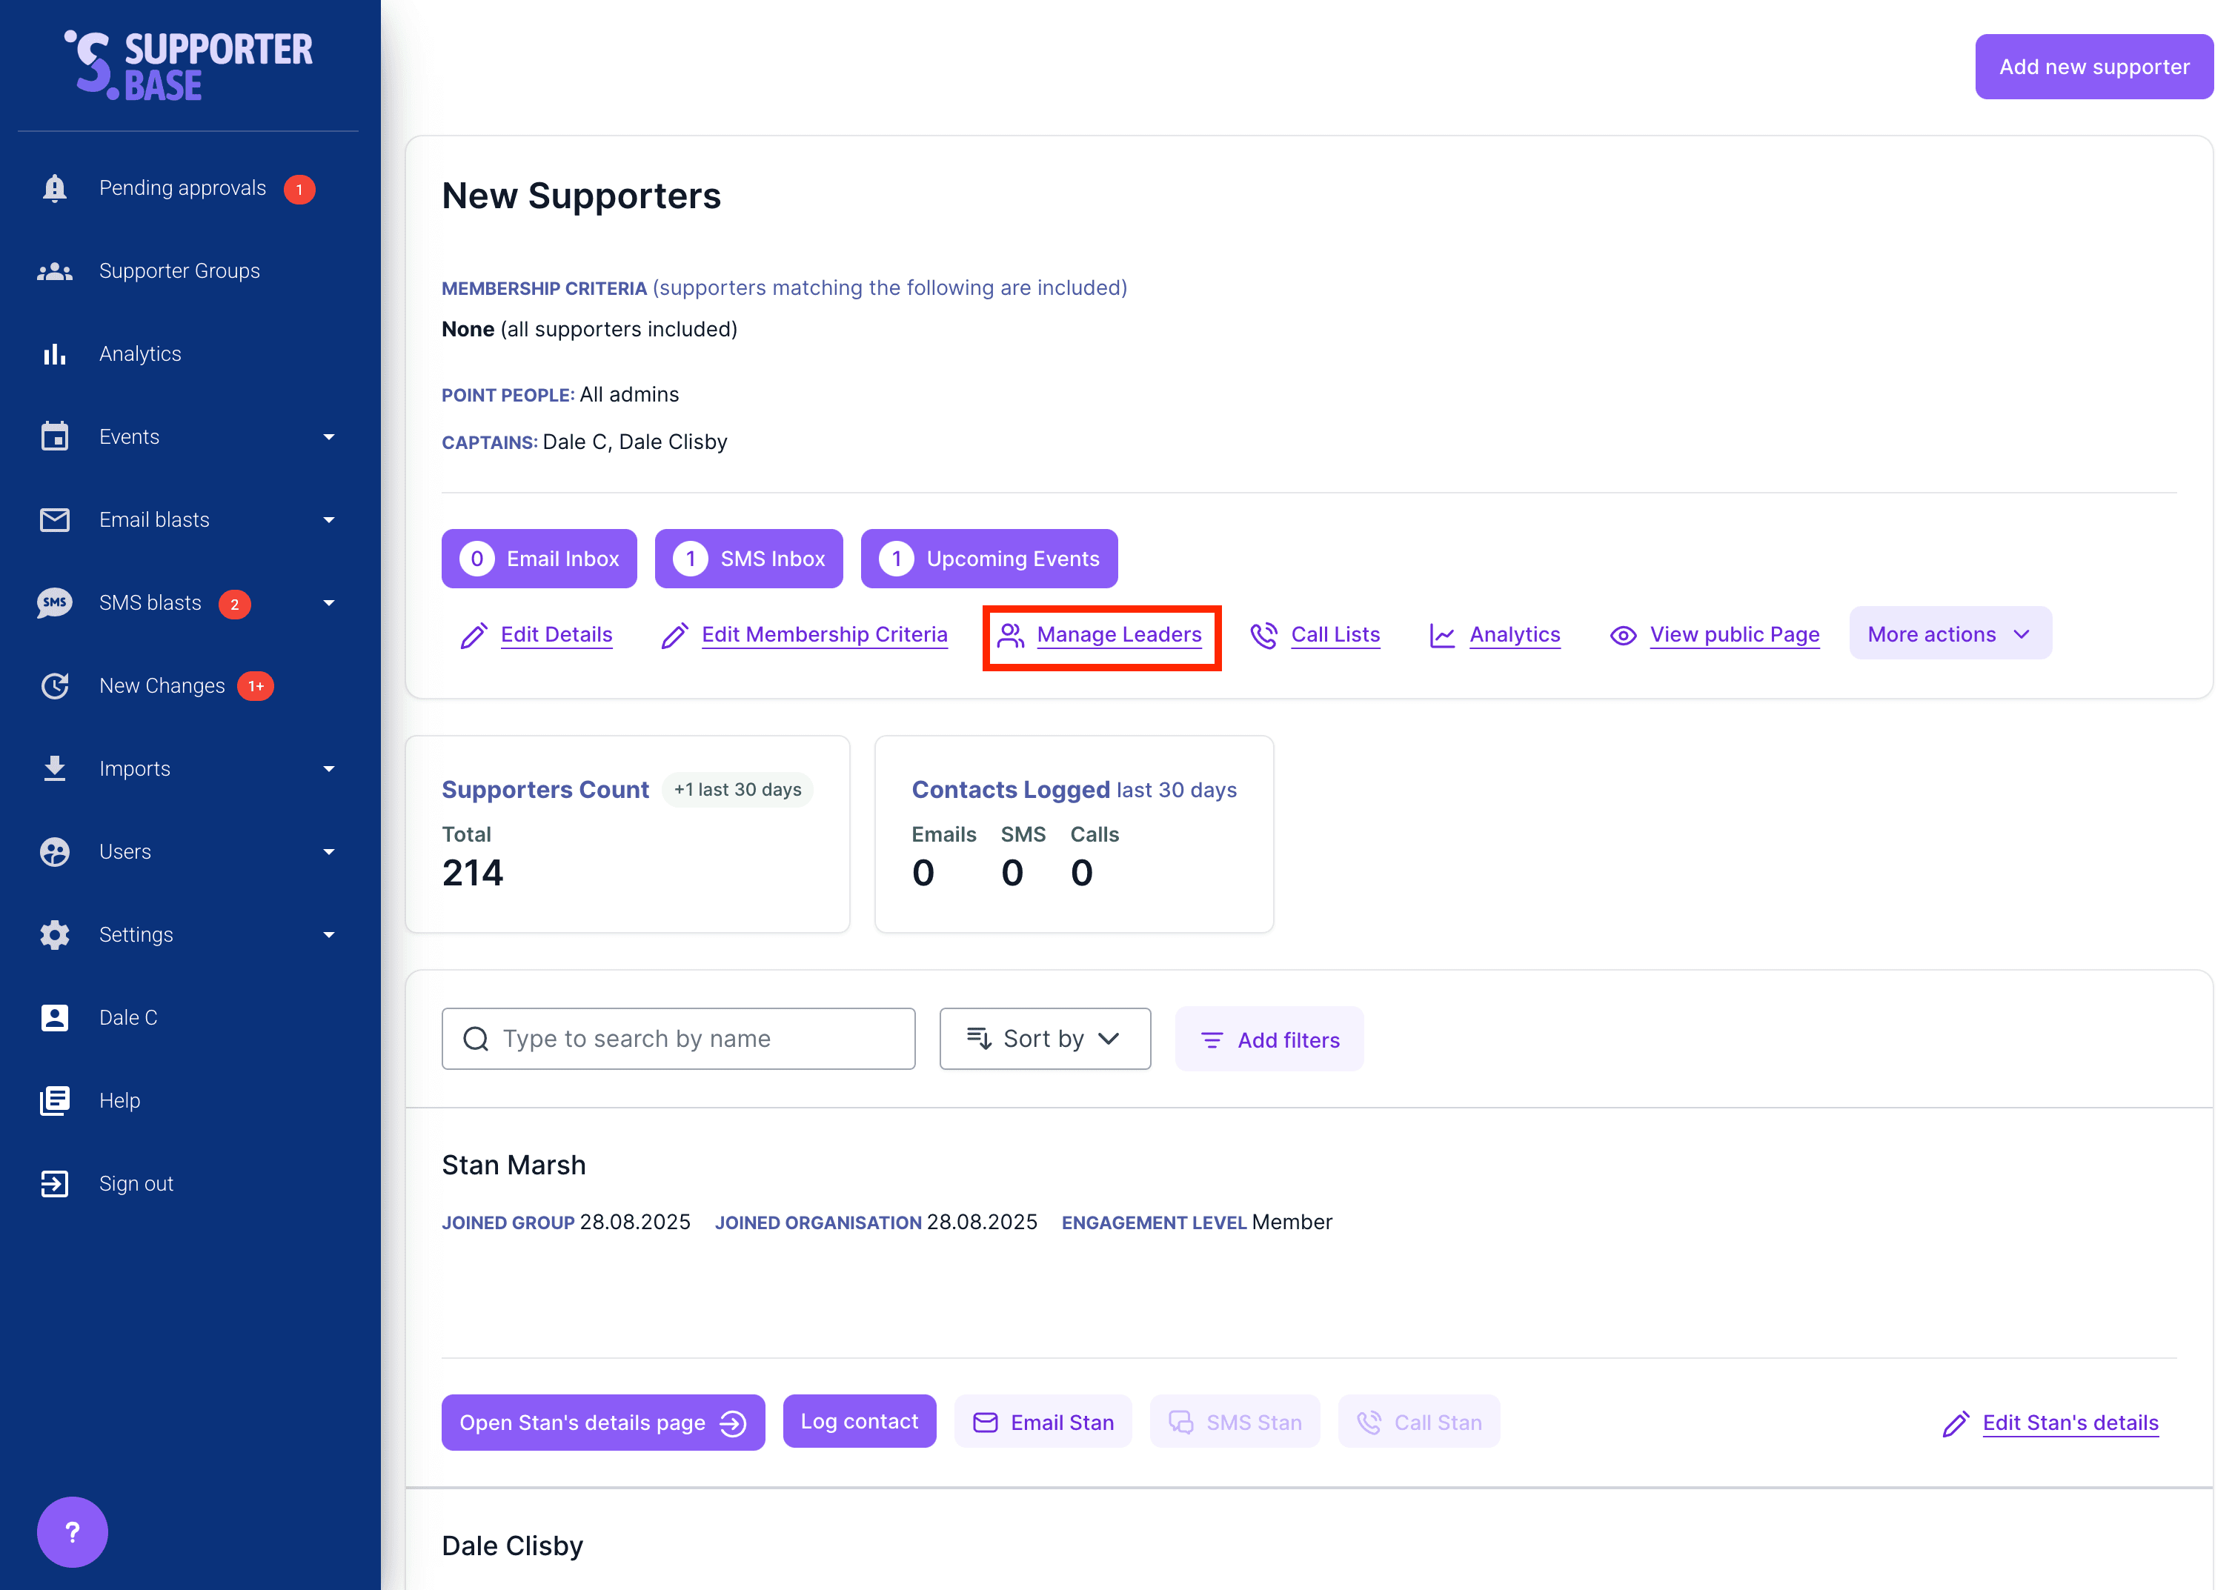The height and width of the screenshot is (1590, 2232).
Task: Expand the Events sidebar menu
Action: coord(329,438)
